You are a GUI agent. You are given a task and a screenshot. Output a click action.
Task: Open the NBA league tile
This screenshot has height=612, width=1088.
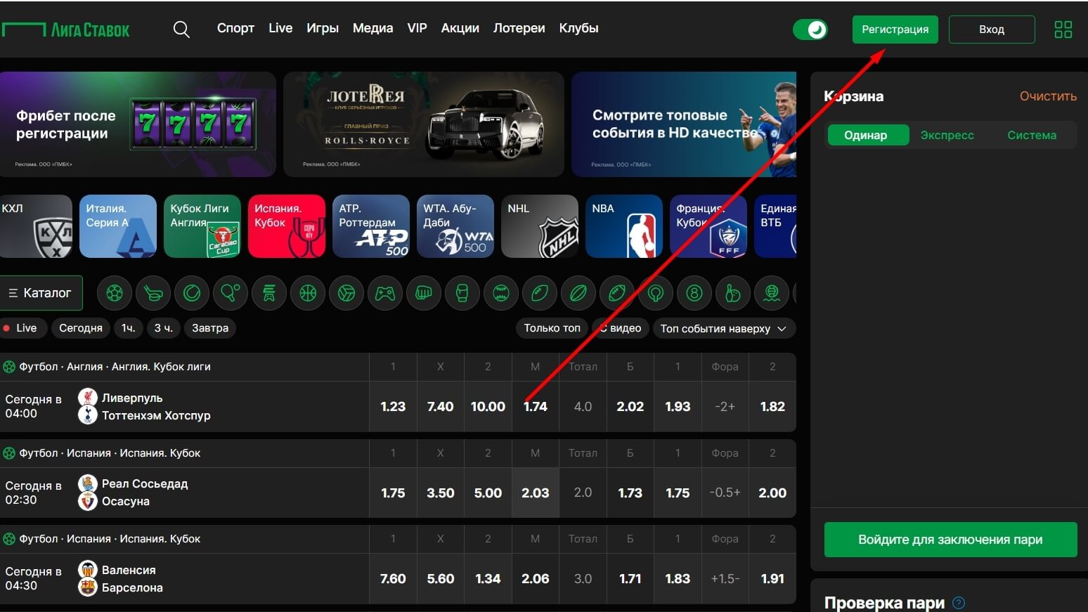click(x=624, y=226)
